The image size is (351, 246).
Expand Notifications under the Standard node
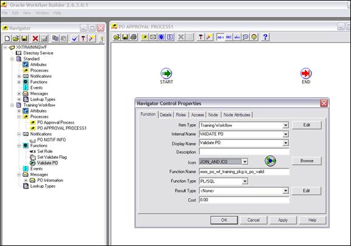pyautogui.click(x=19, y=76)
